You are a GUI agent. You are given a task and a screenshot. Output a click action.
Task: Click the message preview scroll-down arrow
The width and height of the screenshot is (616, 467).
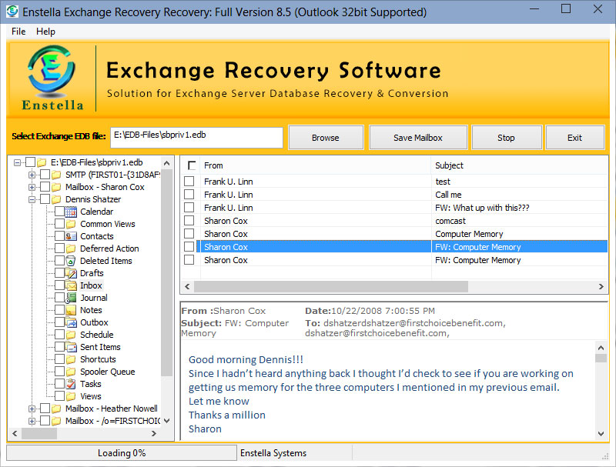click(x=601, y=434)
